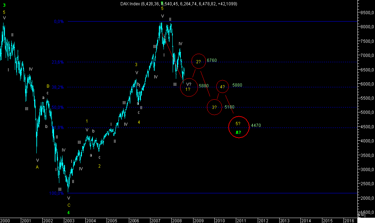Select the green A? wave label
Screen dimensions: 375x223
coord(238,132)
